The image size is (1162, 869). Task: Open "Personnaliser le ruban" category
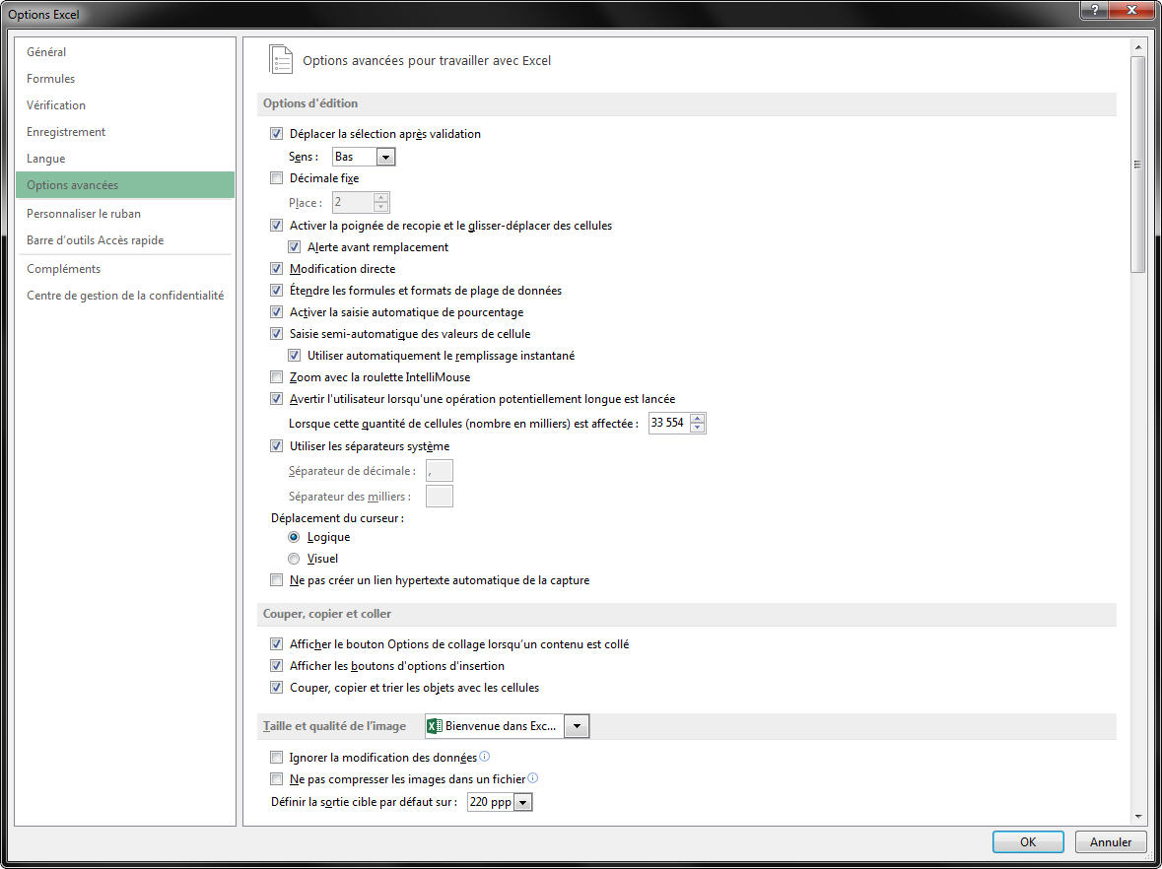(x=124, y=214)
